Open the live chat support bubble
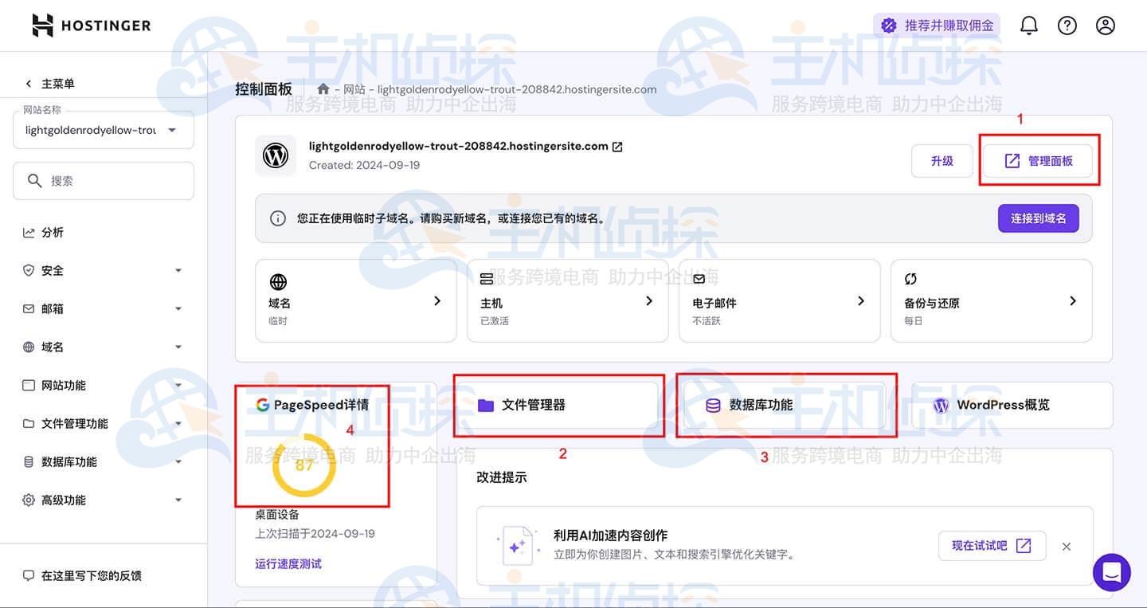Viewport: 1147px width, 608px height. [x=1112, y=572]
